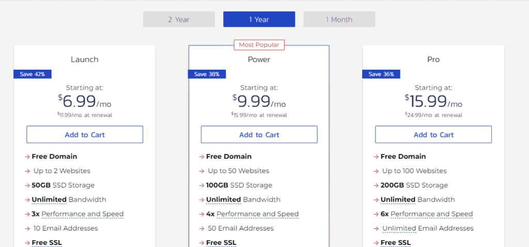Image resolution: width=529 pixels, height=247 pixels.
Task: Choose the 1 Month billing tab
Action: click(339, 19)
